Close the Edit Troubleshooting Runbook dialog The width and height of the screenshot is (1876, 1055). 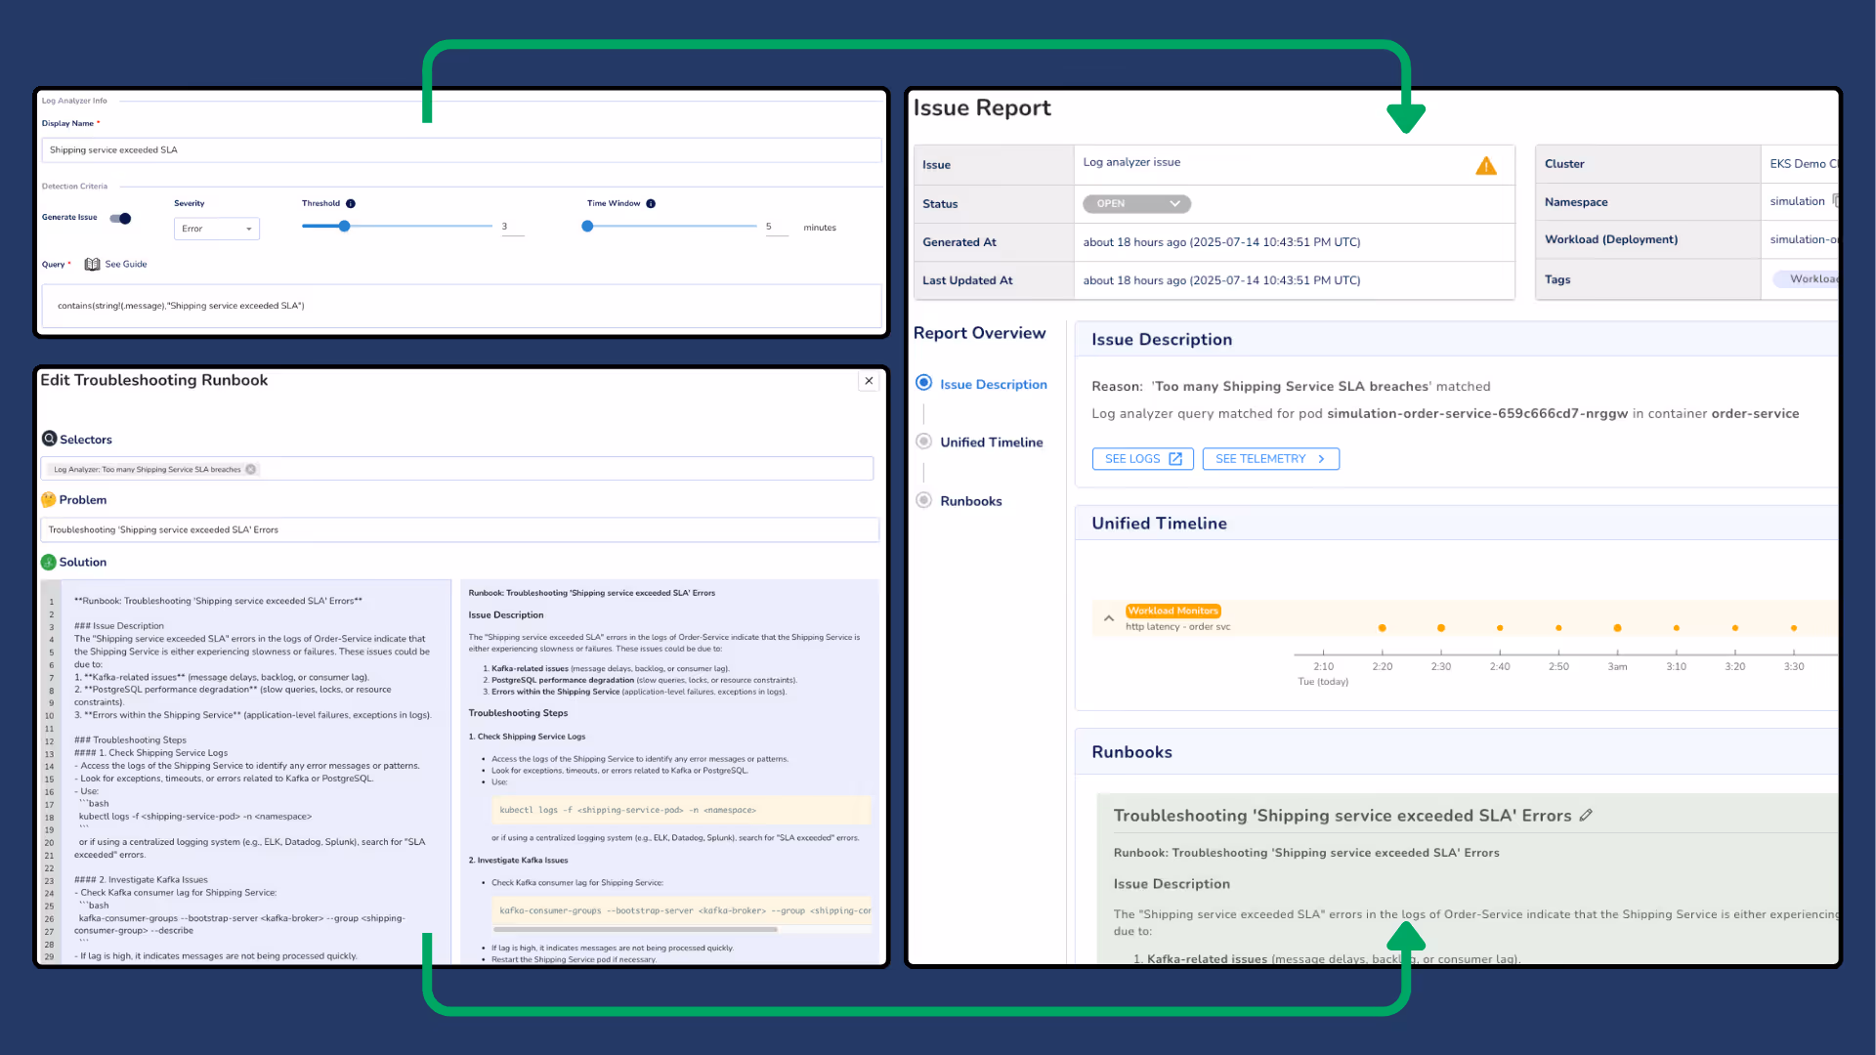click(x=869, y=381)
